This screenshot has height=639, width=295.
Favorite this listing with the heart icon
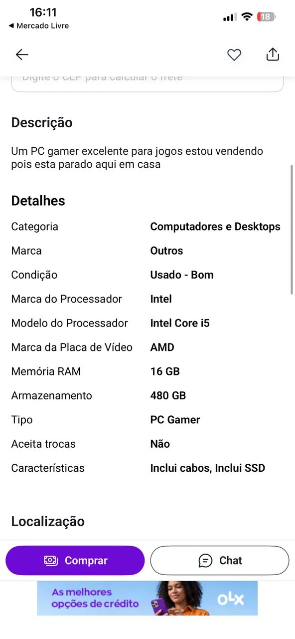pos(234,55)
